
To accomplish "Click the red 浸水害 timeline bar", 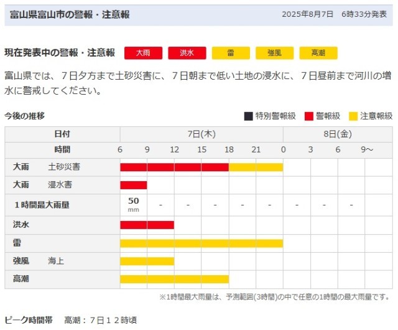I will tap(134, 185).
